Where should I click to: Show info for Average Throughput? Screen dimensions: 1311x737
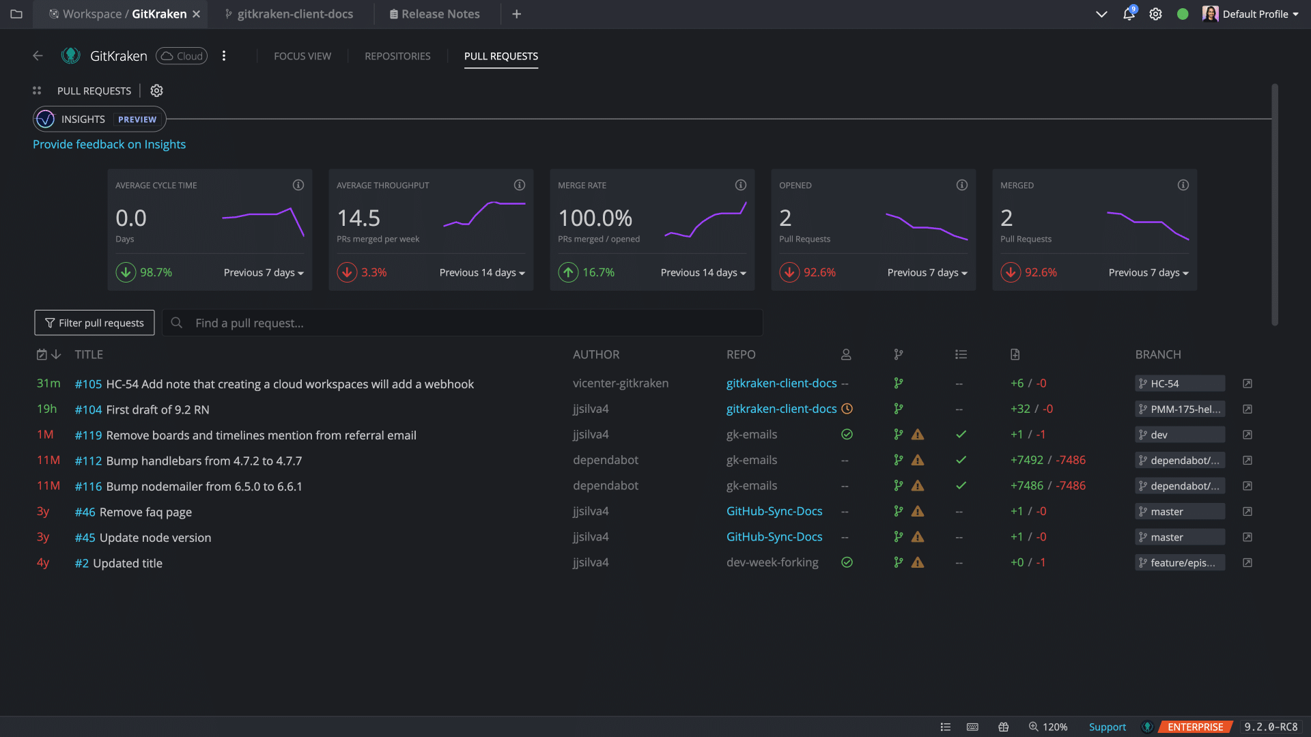tap(520, 185)
